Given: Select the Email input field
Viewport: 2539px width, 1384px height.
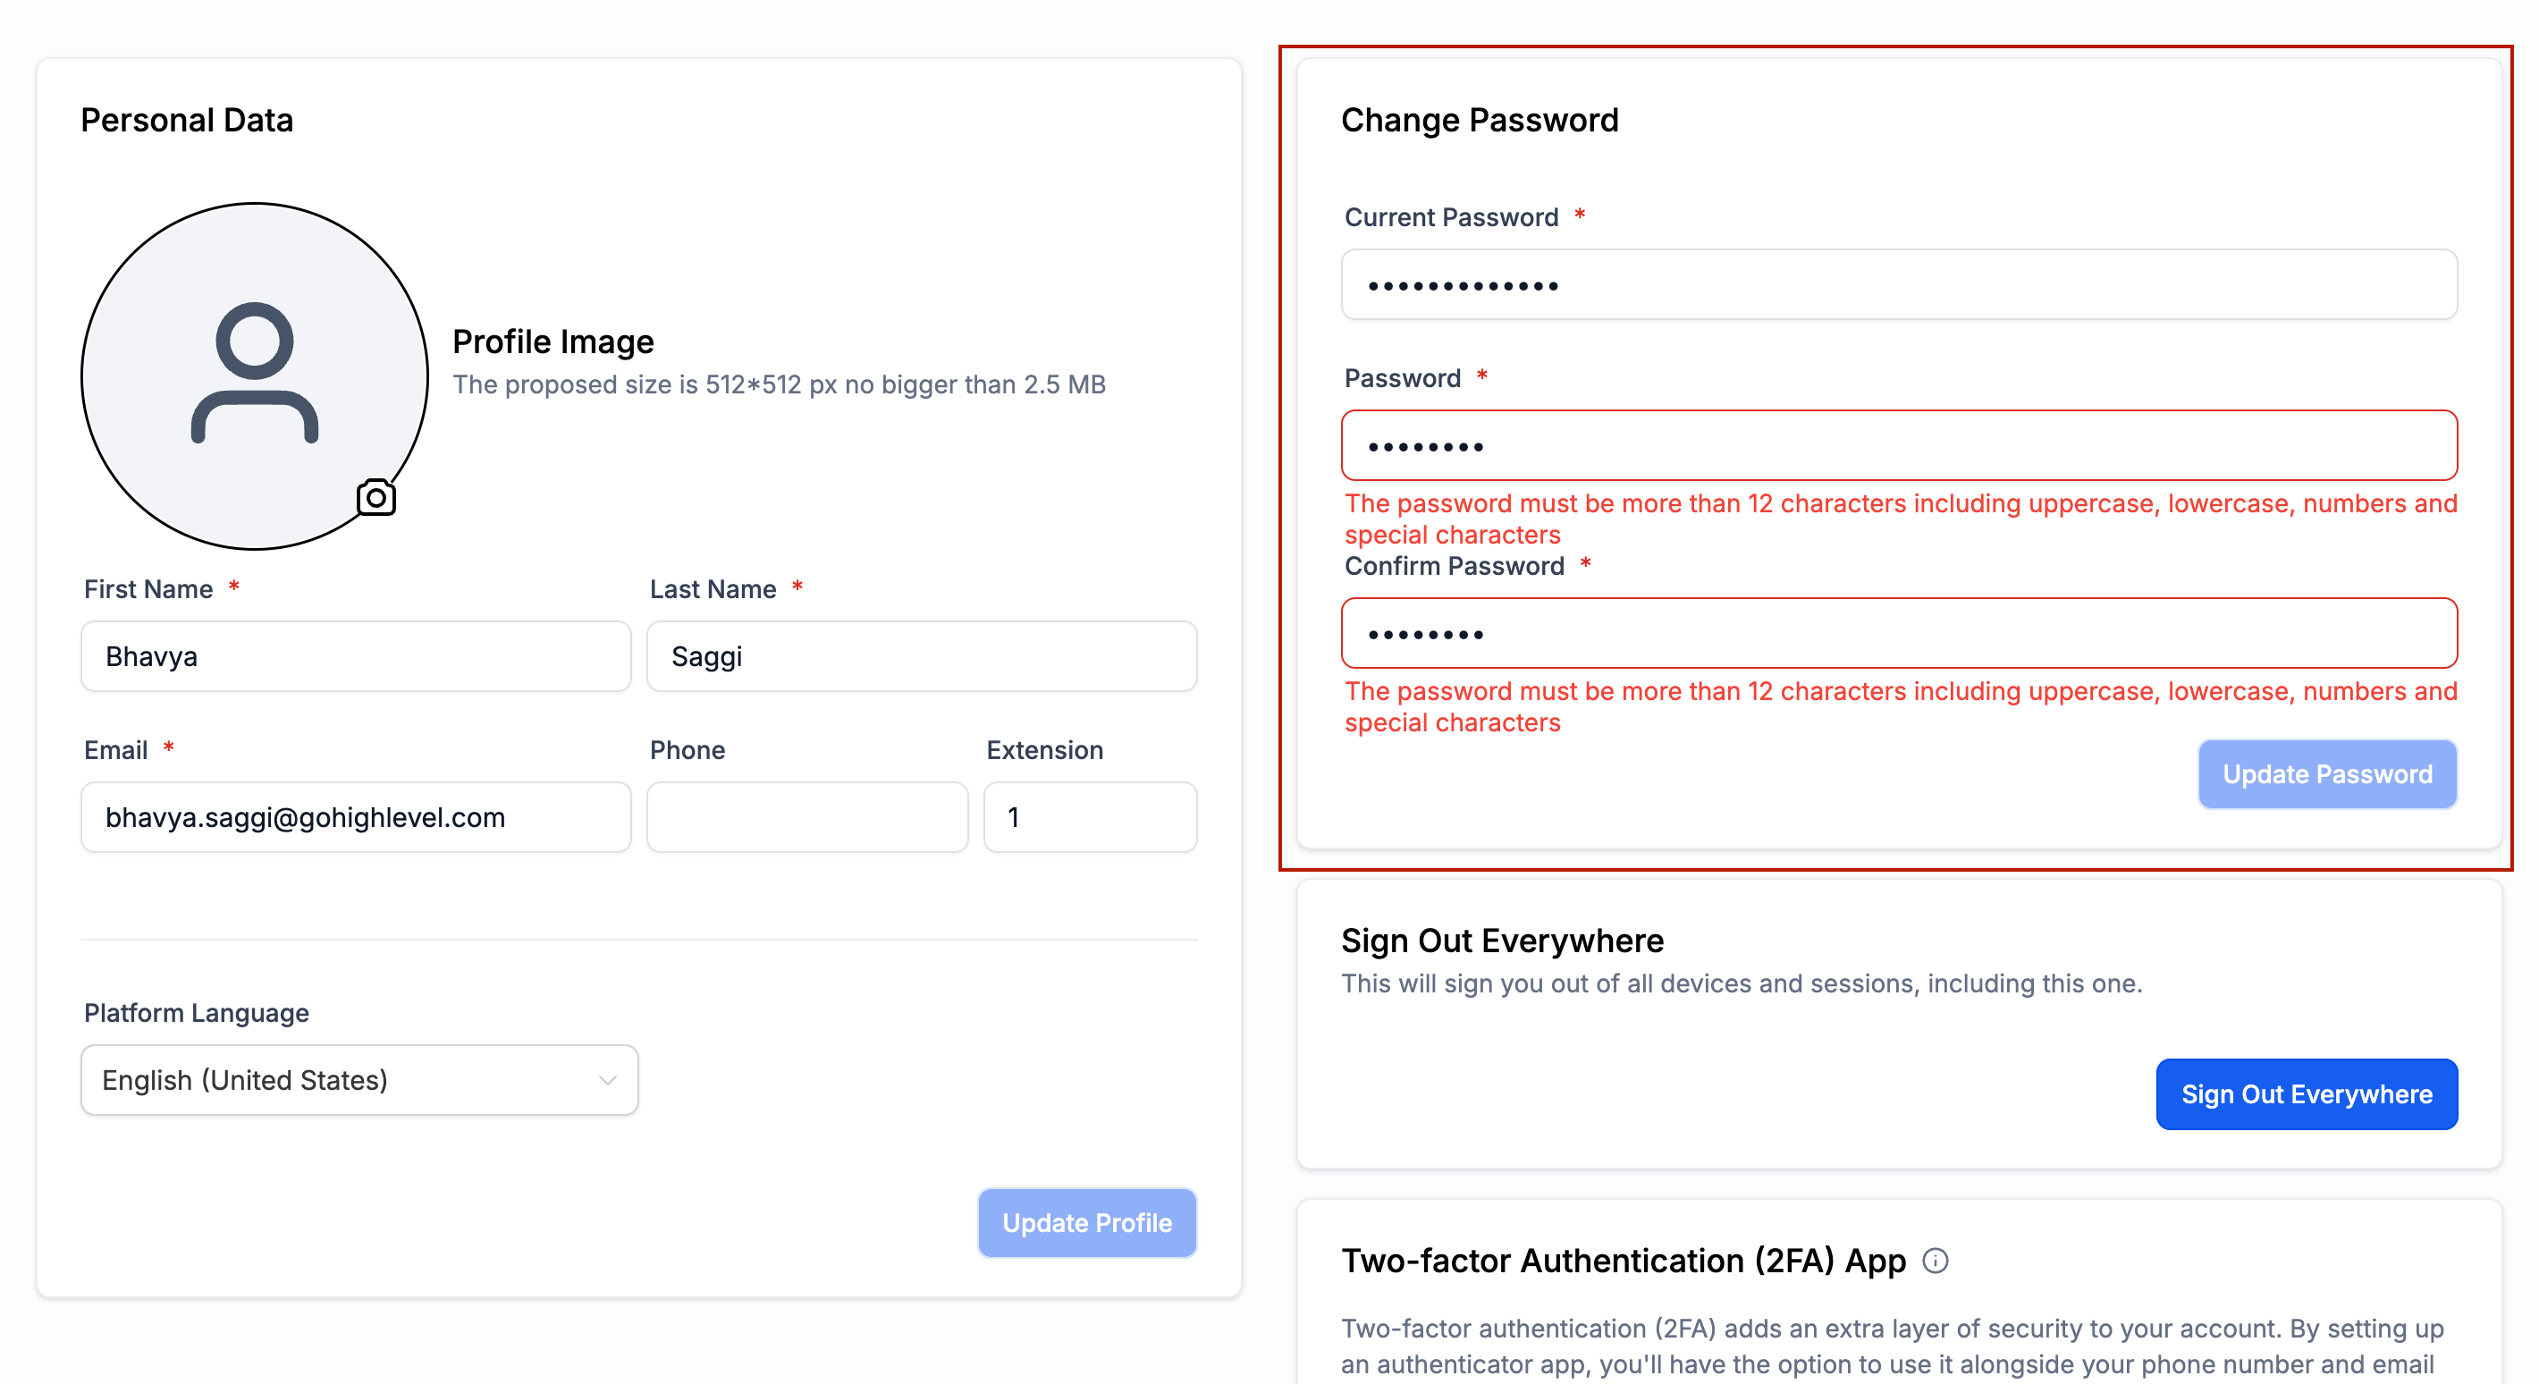Looking at the screenshot, I should coord(356,817).
